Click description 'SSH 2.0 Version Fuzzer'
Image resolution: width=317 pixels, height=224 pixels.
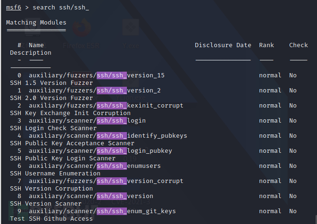pos(51,98)
